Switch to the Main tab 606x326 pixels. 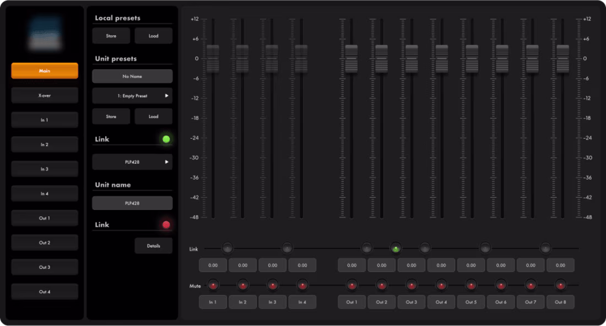pyautogui.click(x=44, y=70)
